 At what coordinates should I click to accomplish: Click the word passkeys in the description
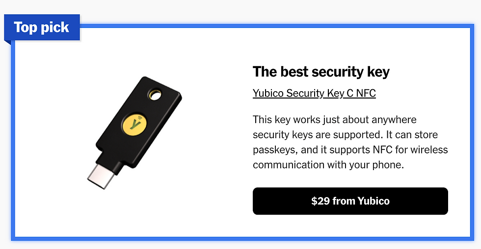[275, 149]
